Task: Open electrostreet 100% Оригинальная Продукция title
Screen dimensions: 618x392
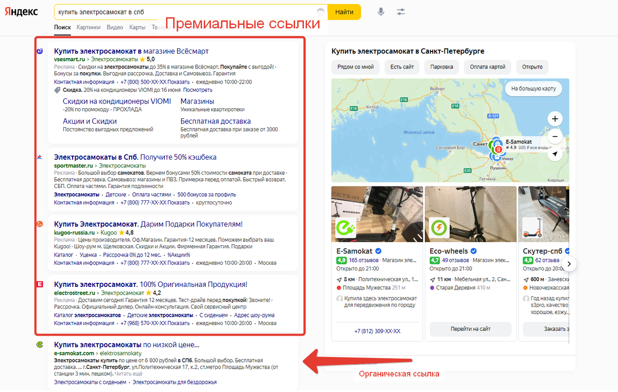Action: pyautogui.click(x=151, y=284)
